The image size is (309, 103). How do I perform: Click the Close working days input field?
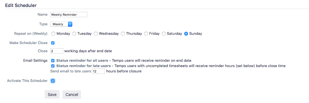(57, 51)
